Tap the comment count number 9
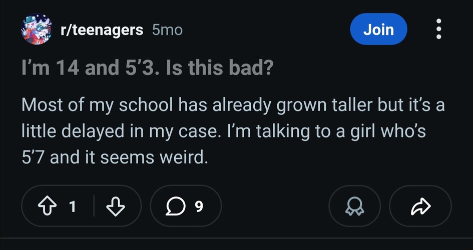Viewport: 473px width, 250px height. 199,206
